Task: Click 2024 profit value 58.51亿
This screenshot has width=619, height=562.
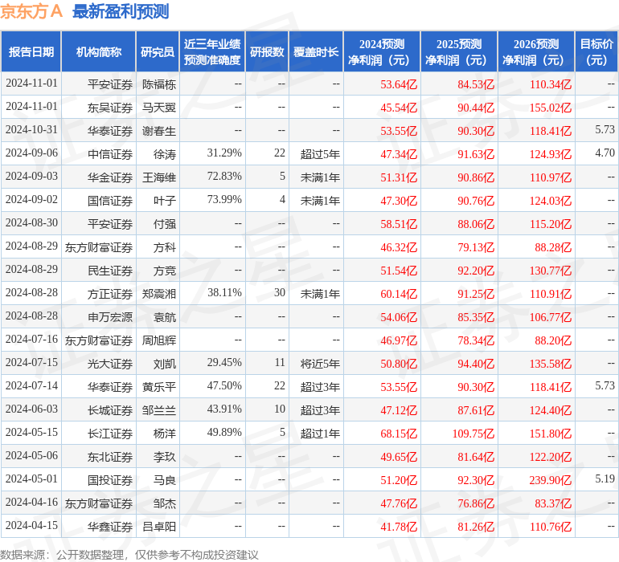Action: pos(399,224)
